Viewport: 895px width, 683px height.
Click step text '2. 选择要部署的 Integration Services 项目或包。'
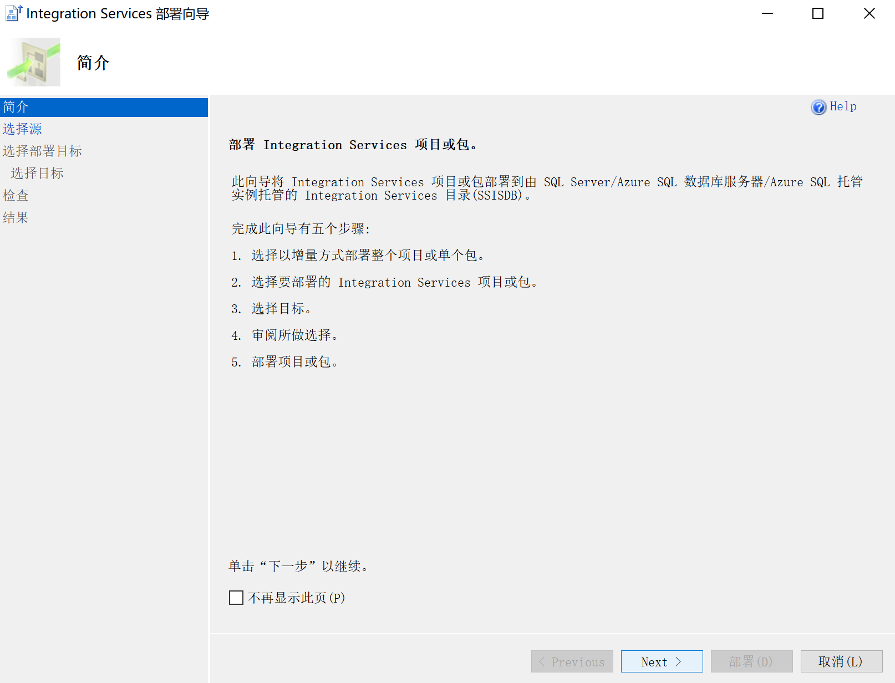384,282
